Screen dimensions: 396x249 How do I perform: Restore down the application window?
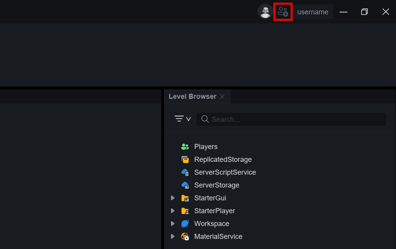click(364, 12)
